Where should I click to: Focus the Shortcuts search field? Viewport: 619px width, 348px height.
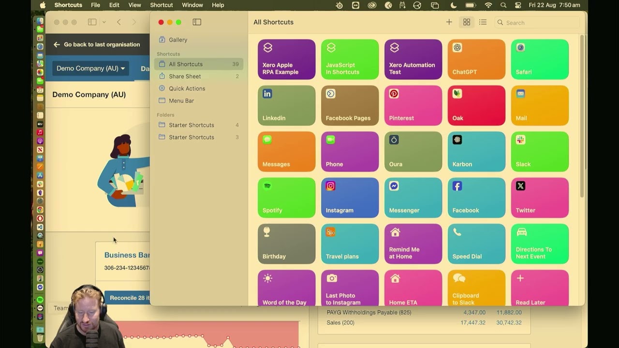pos(537,23)
